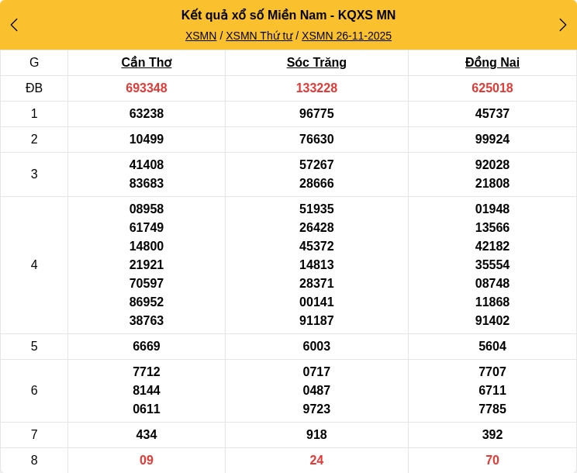Image resolution: width=577 pixels, height=473 pixels.
Task: Click Đồng Nai fifth prize 5604
Action: point(492,347)
